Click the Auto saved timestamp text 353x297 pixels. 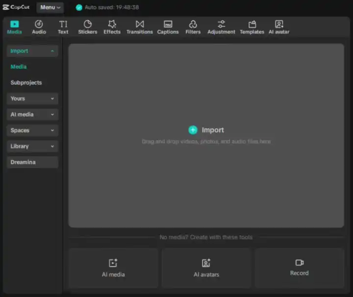[112, 7]
